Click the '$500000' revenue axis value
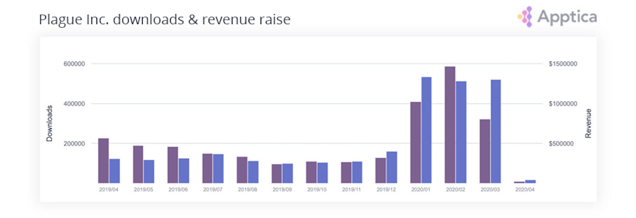Screen dimensions: 636x218 [x=561, y=144]
